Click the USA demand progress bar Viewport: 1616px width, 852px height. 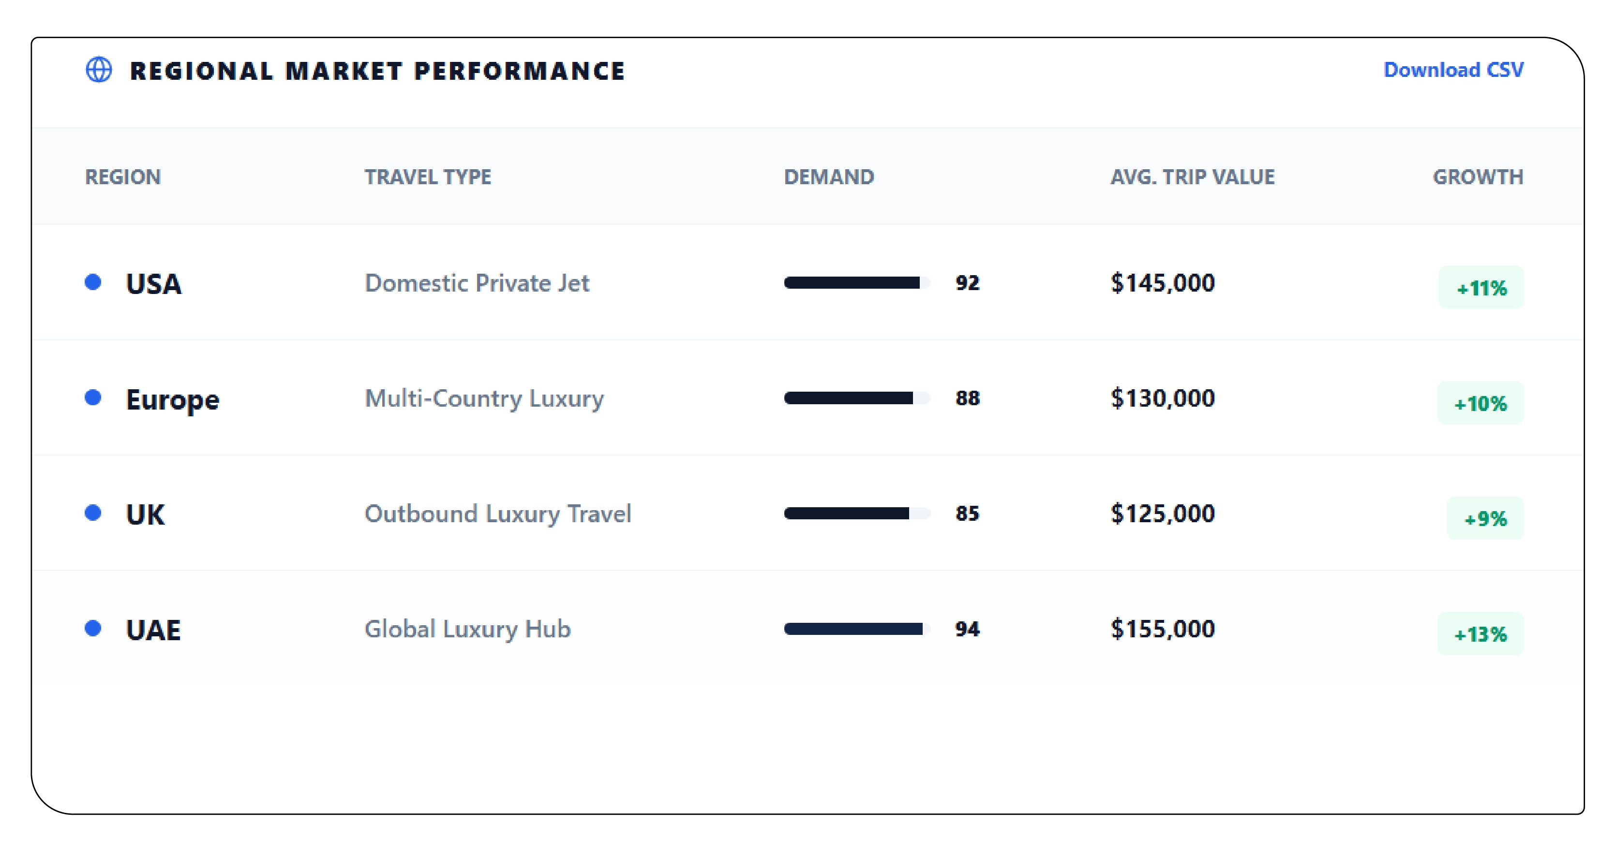click(x=856, y=283)
